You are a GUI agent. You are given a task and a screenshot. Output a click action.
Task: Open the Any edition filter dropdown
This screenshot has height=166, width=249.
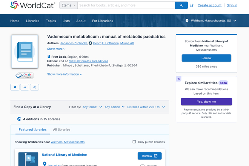coord(114,107)
